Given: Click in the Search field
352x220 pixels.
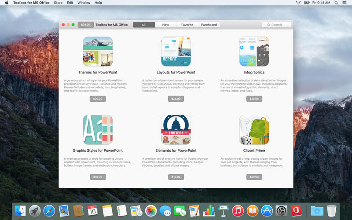Looking at the screenshot, I should coord(277,25).
